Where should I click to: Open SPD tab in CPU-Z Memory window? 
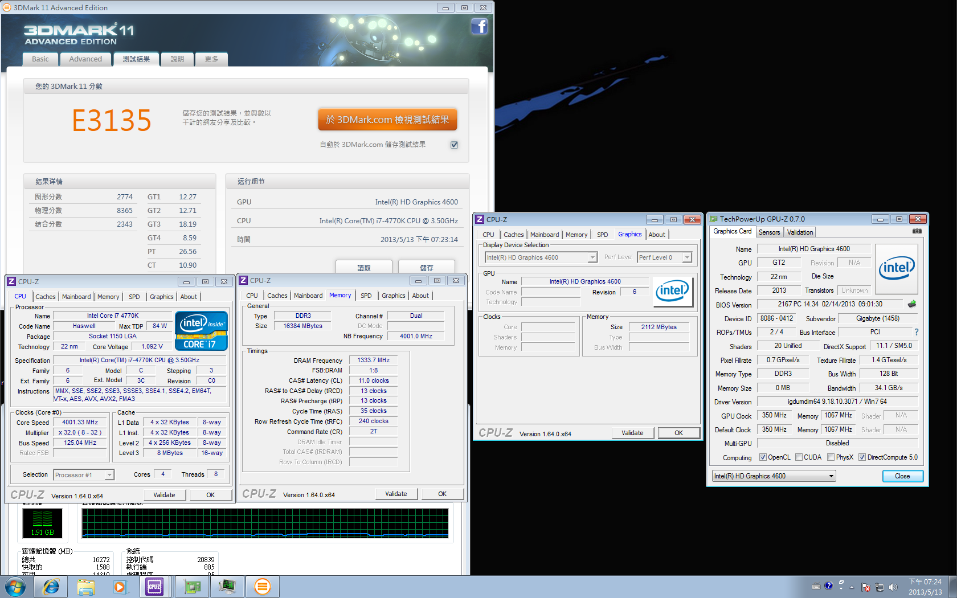(366, 296)
